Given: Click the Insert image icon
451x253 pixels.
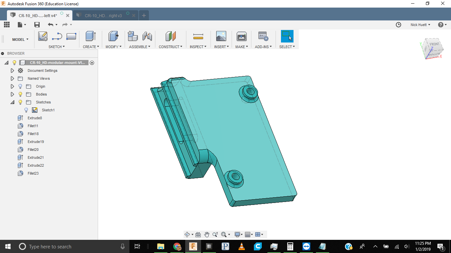Looking at the screenshot, I should point(221,36).
